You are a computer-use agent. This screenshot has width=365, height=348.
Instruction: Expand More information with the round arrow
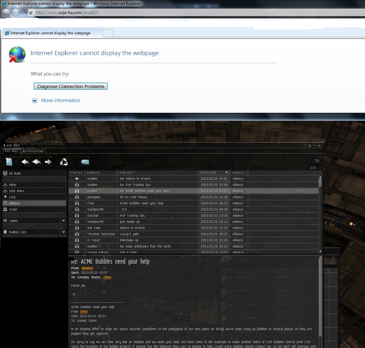pos(34,101)
